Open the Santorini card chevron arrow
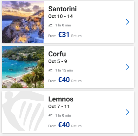 pyautogui.click(x=127, y=22)
